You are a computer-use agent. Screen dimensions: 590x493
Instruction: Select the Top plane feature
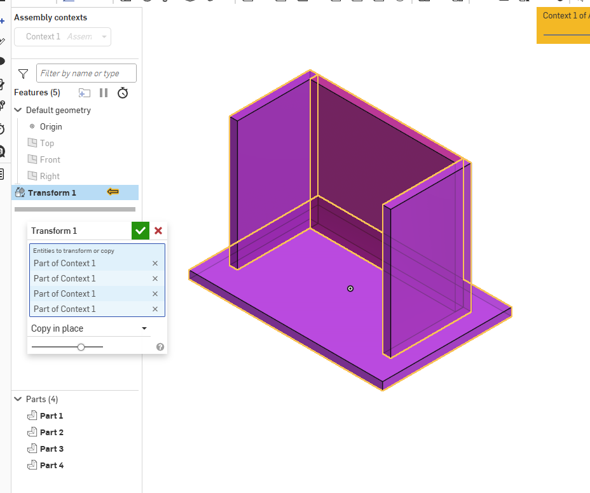[x=46, y=144]
